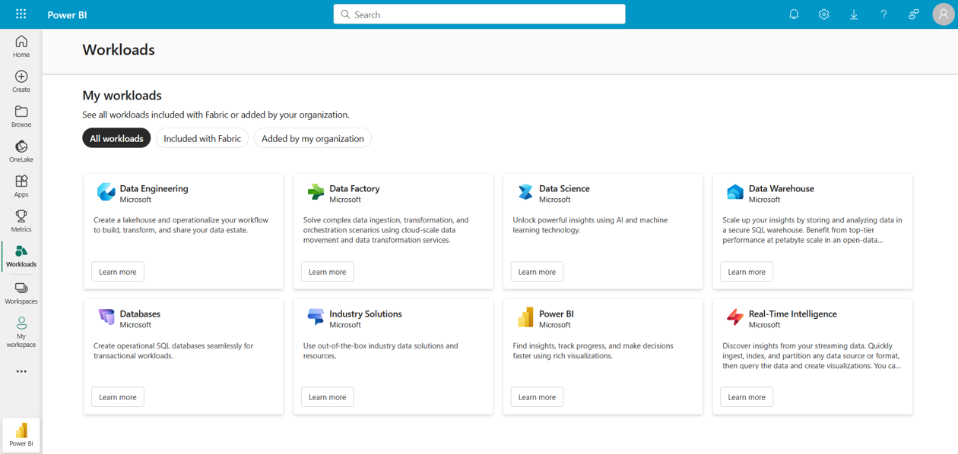Open the Home navigation icon
The image size is (958, 454).
(x=21, y=46)
